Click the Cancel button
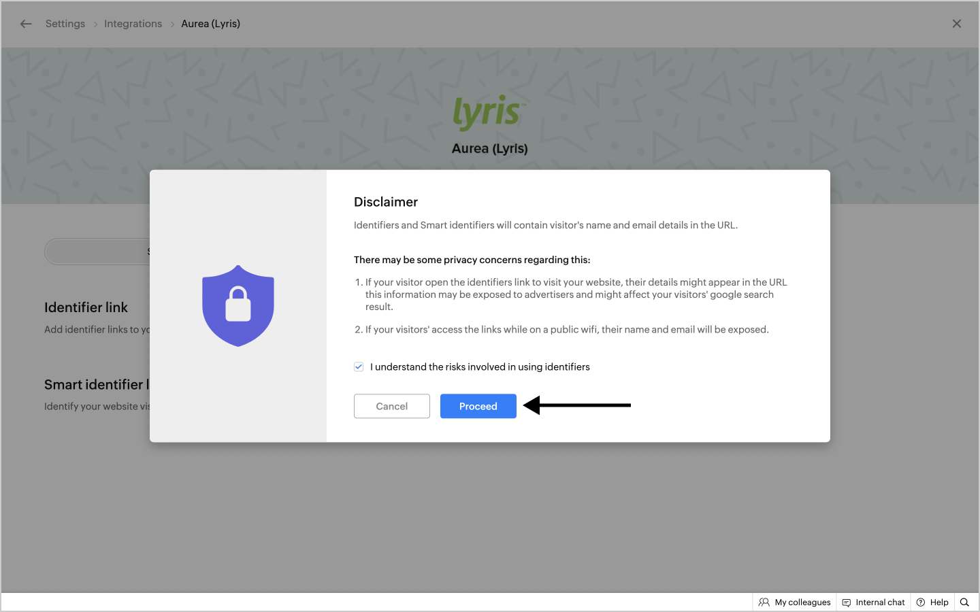Viewport: 980px width, 612px height. point(392,406)
